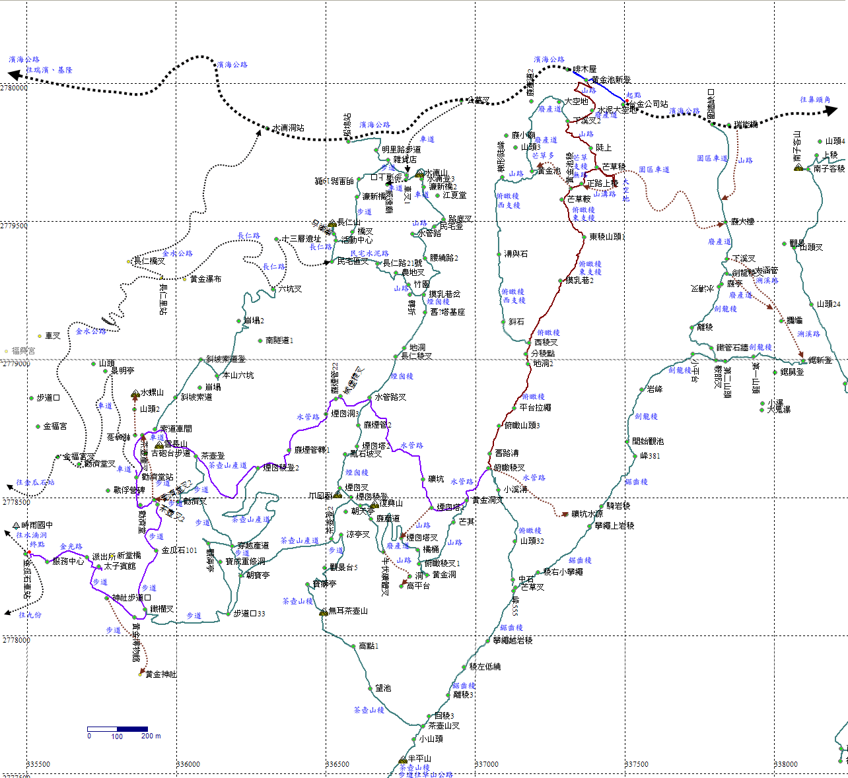Select the 長仁山 peak icon
Screen dimensions: 848x778
point(332,224)
